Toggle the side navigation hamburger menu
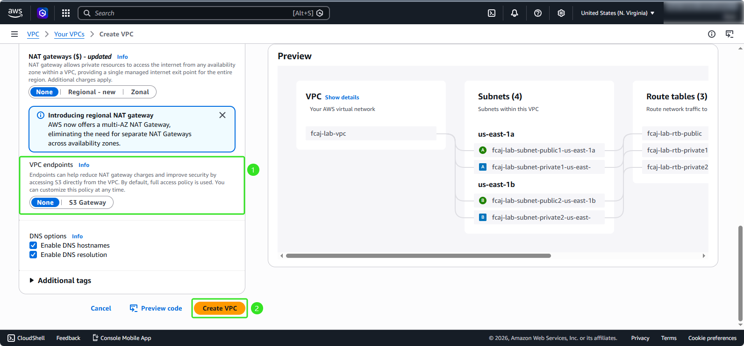The height and width of the screenshot is (346, 744). coord(14,34)
